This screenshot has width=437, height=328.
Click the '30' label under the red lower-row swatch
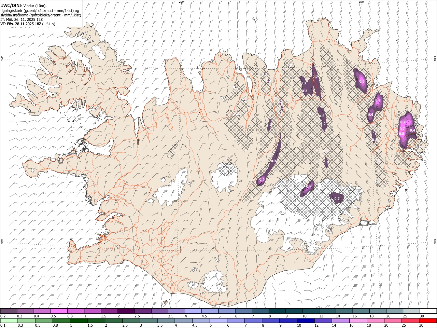(421, 325)
